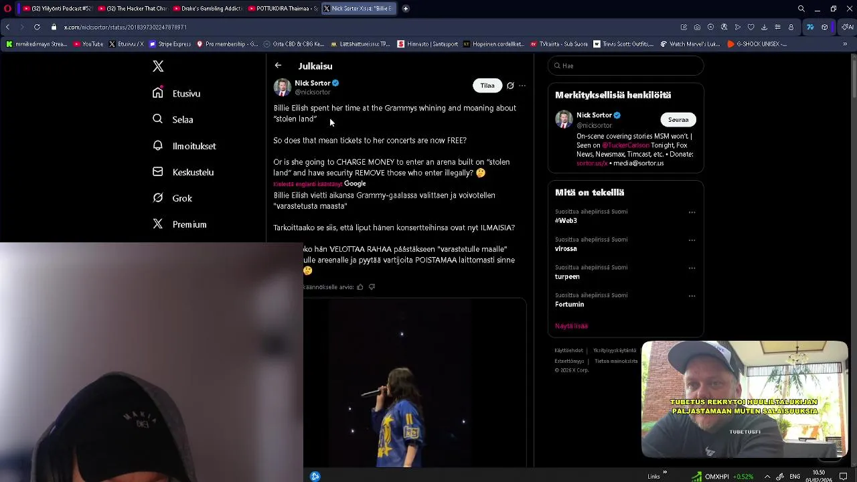Image resolution: width=857 pixels, height=482 pixels.
Task: Click the Hae search field
Action: click(x=626, y=66)
